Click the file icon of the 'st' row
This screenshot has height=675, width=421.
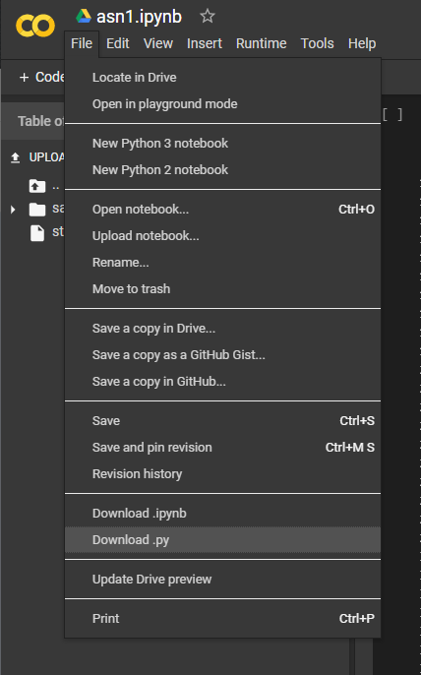[x=37, y=233]
